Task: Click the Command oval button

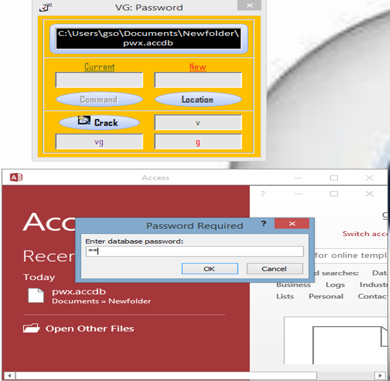Action: pyautogui.click(x=99, y=99)
